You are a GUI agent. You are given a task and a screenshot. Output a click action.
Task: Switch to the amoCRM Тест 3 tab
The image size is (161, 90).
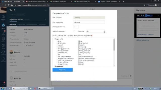[12, 1]
